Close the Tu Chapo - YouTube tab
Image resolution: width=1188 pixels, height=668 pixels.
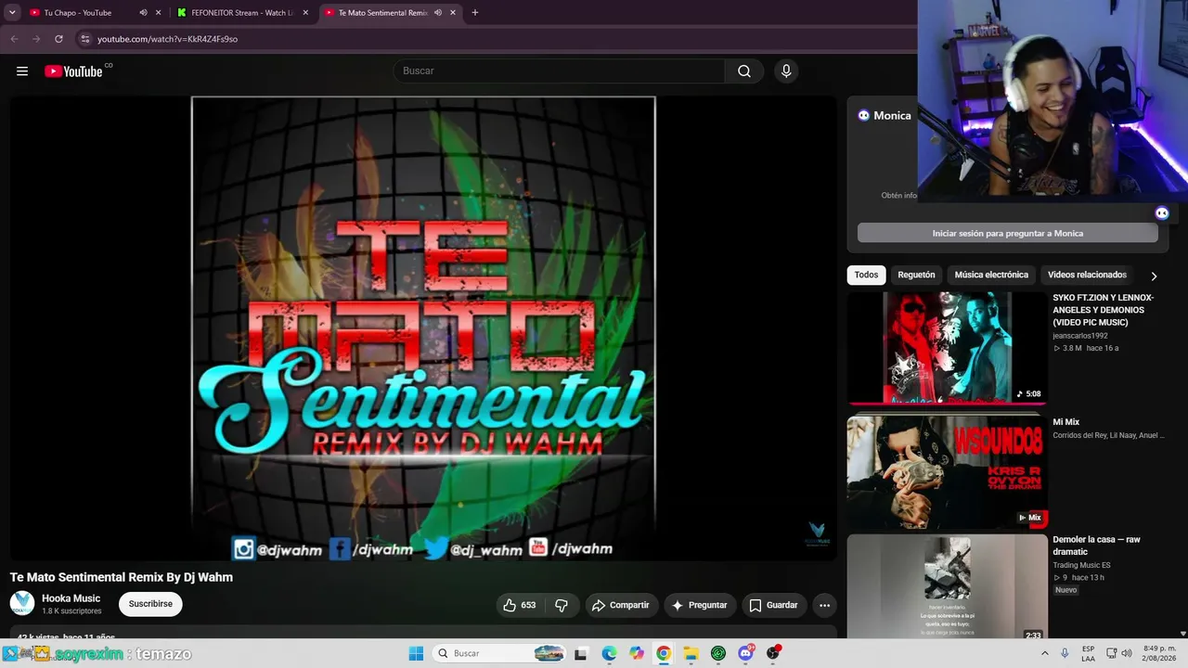[x=159, y=13]
